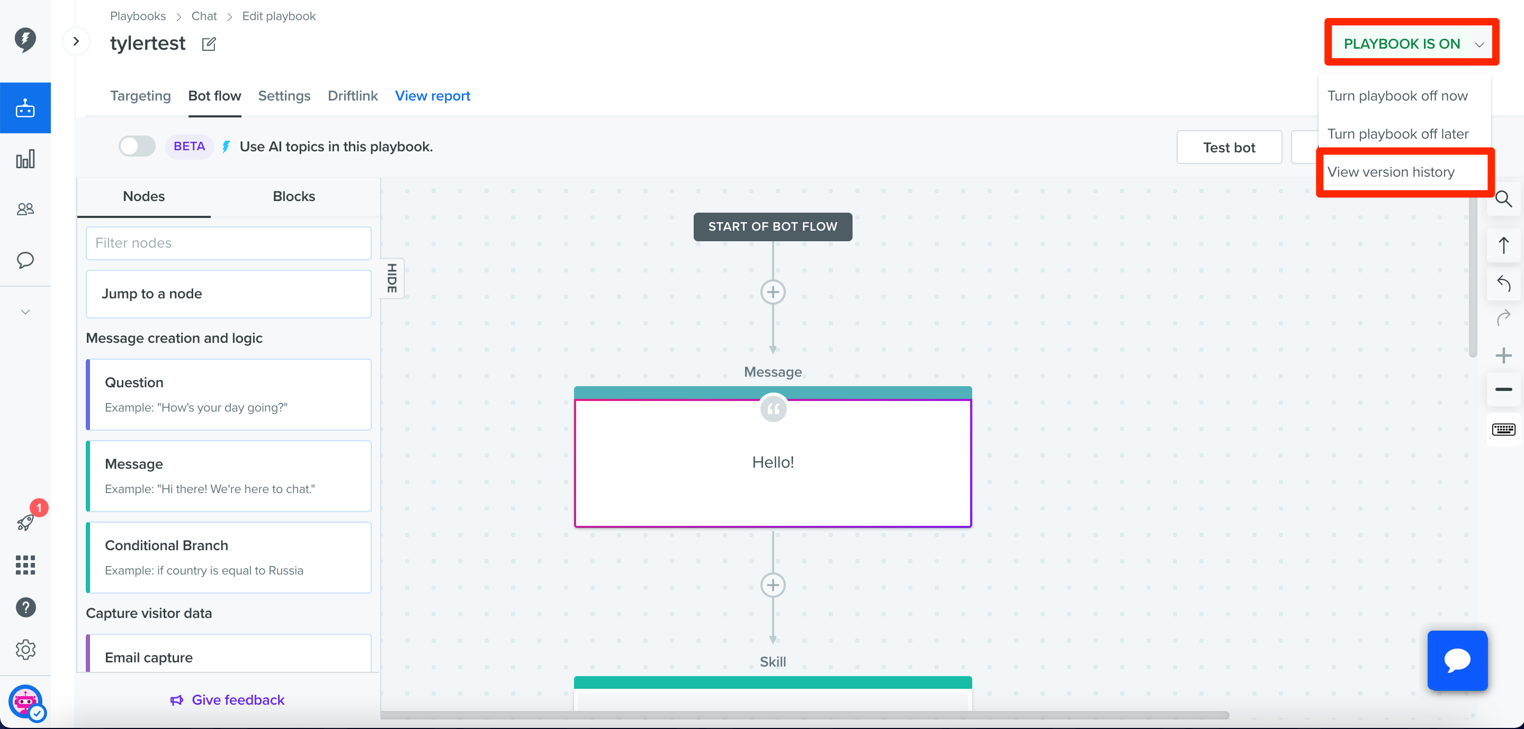Open the Playbooks bot icon in sidebar
The image size is (1524, 729).
click(x=25, y=108)
